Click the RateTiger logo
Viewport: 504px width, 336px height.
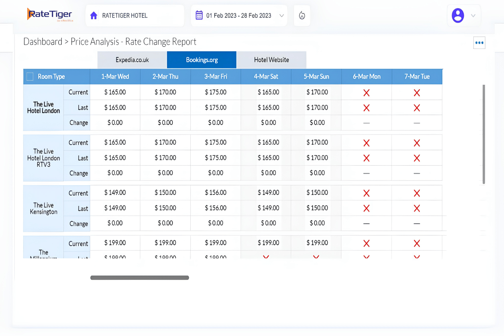click(x=50, y=15)
